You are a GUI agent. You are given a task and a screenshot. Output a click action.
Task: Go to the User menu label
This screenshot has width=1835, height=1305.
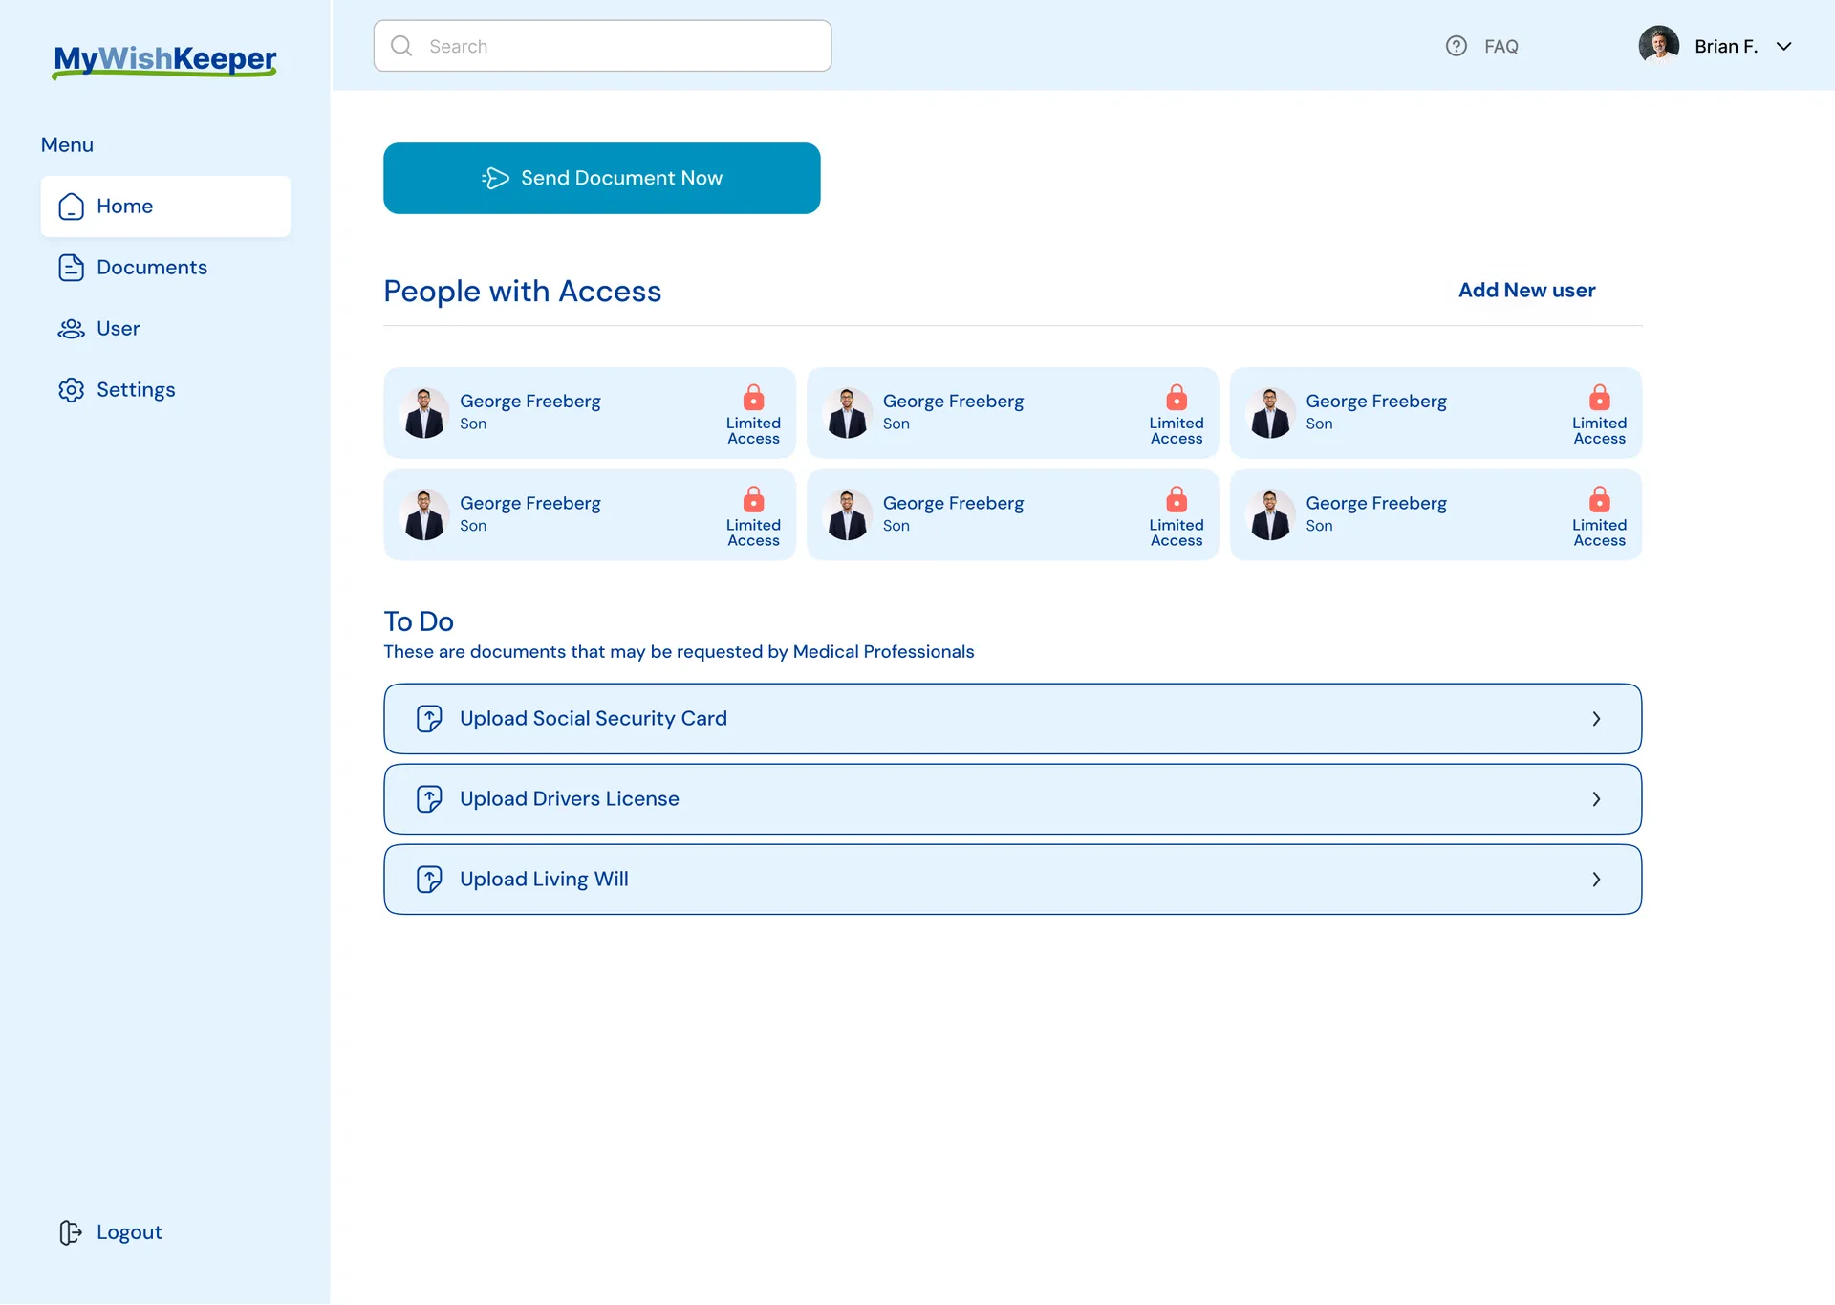click(x=118, y=329)
